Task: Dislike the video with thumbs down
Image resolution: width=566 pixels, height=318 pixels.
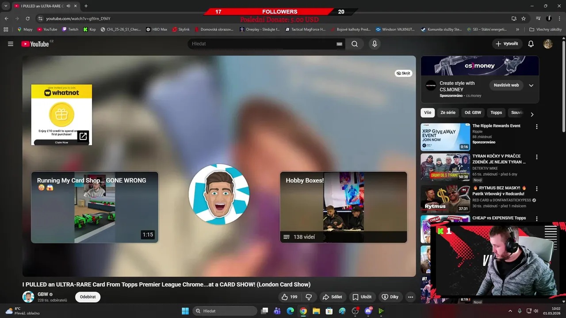Action: click(x=309, y=297)
